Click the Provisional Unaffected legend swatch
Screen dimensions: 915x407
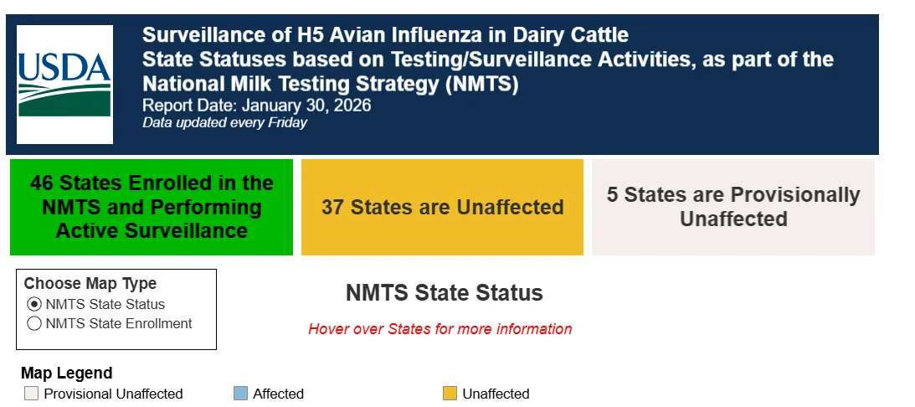coord(32,393)
